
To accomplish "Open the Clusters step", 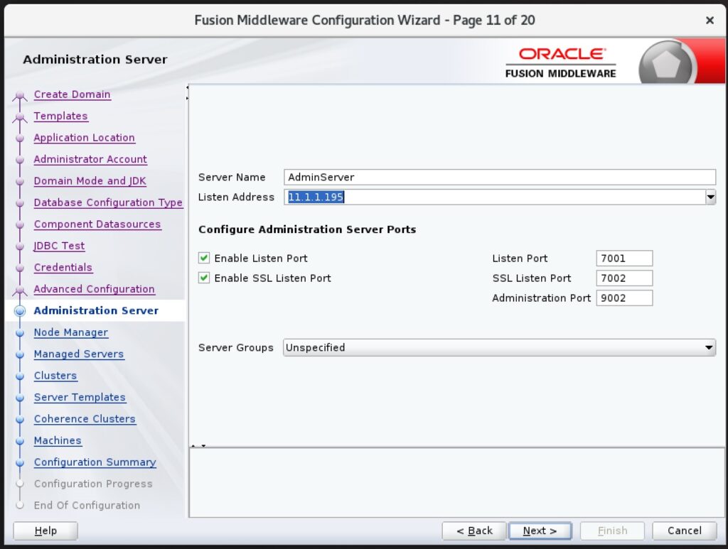I will (55, 376).
